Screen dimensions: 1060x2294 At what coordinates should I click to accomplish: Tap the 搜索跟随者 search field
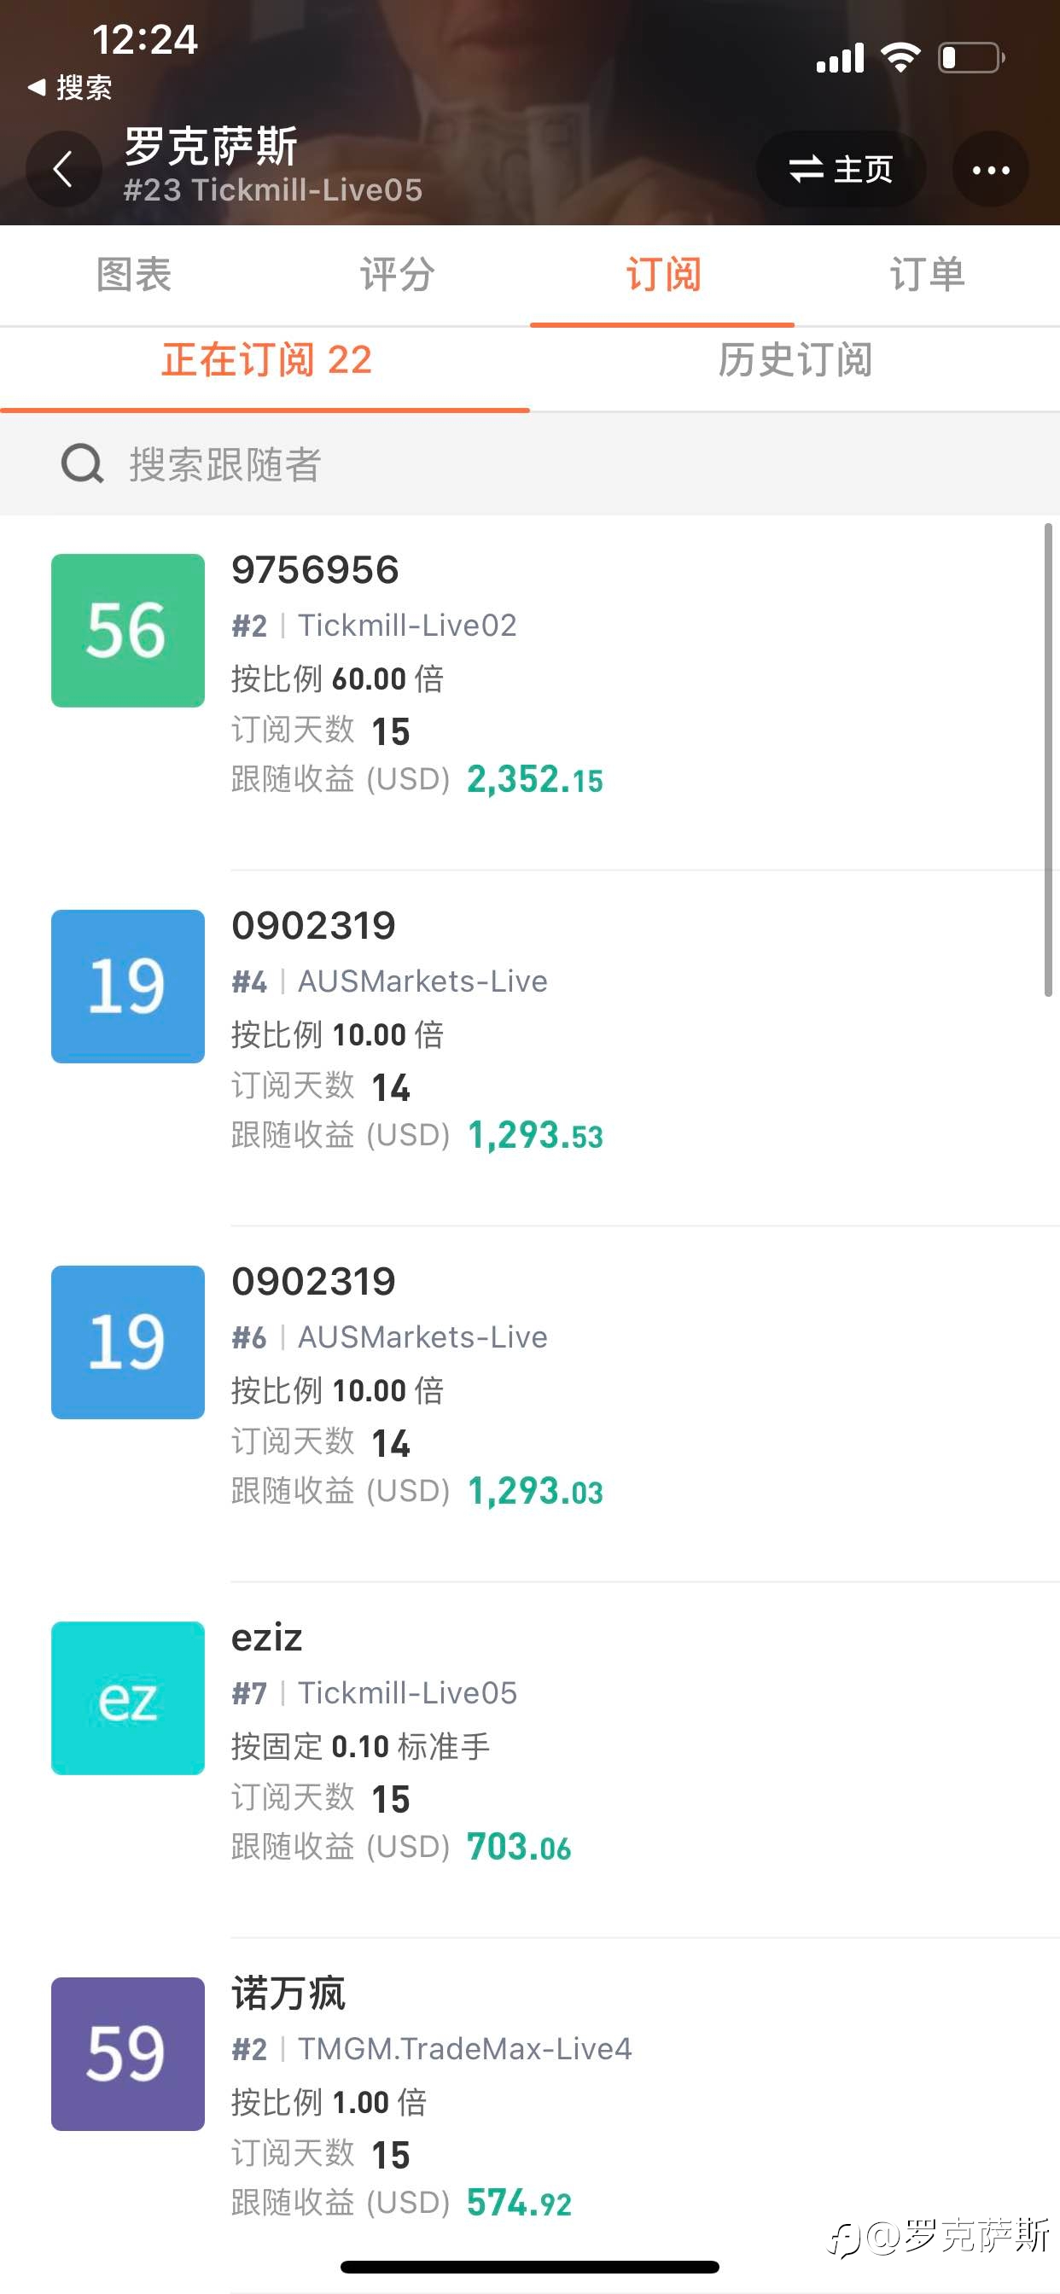coord(530,464)
